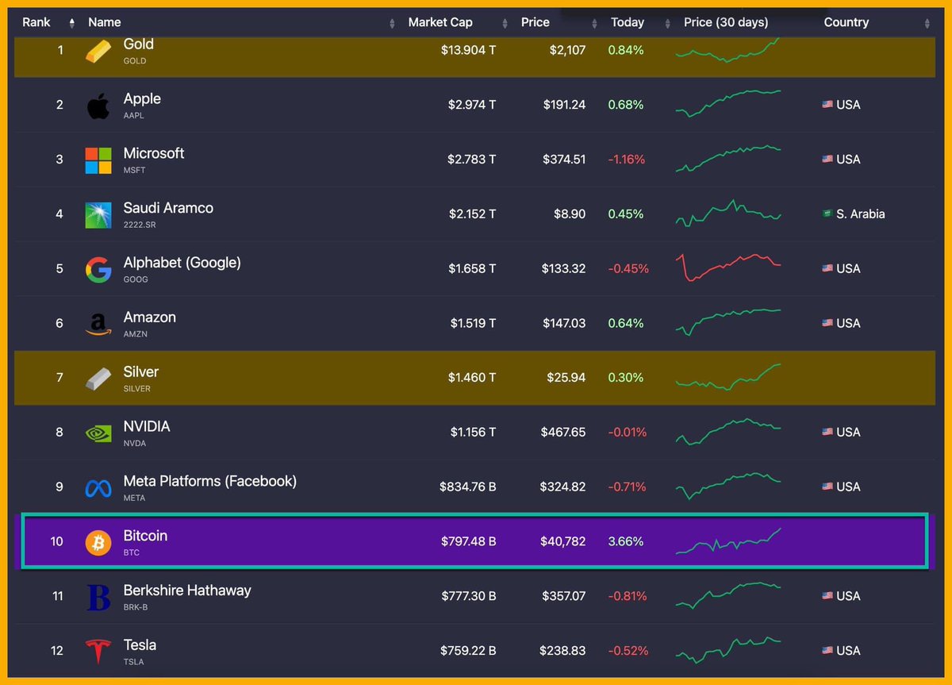Click the Amazon logo icon

pos(98,325)
